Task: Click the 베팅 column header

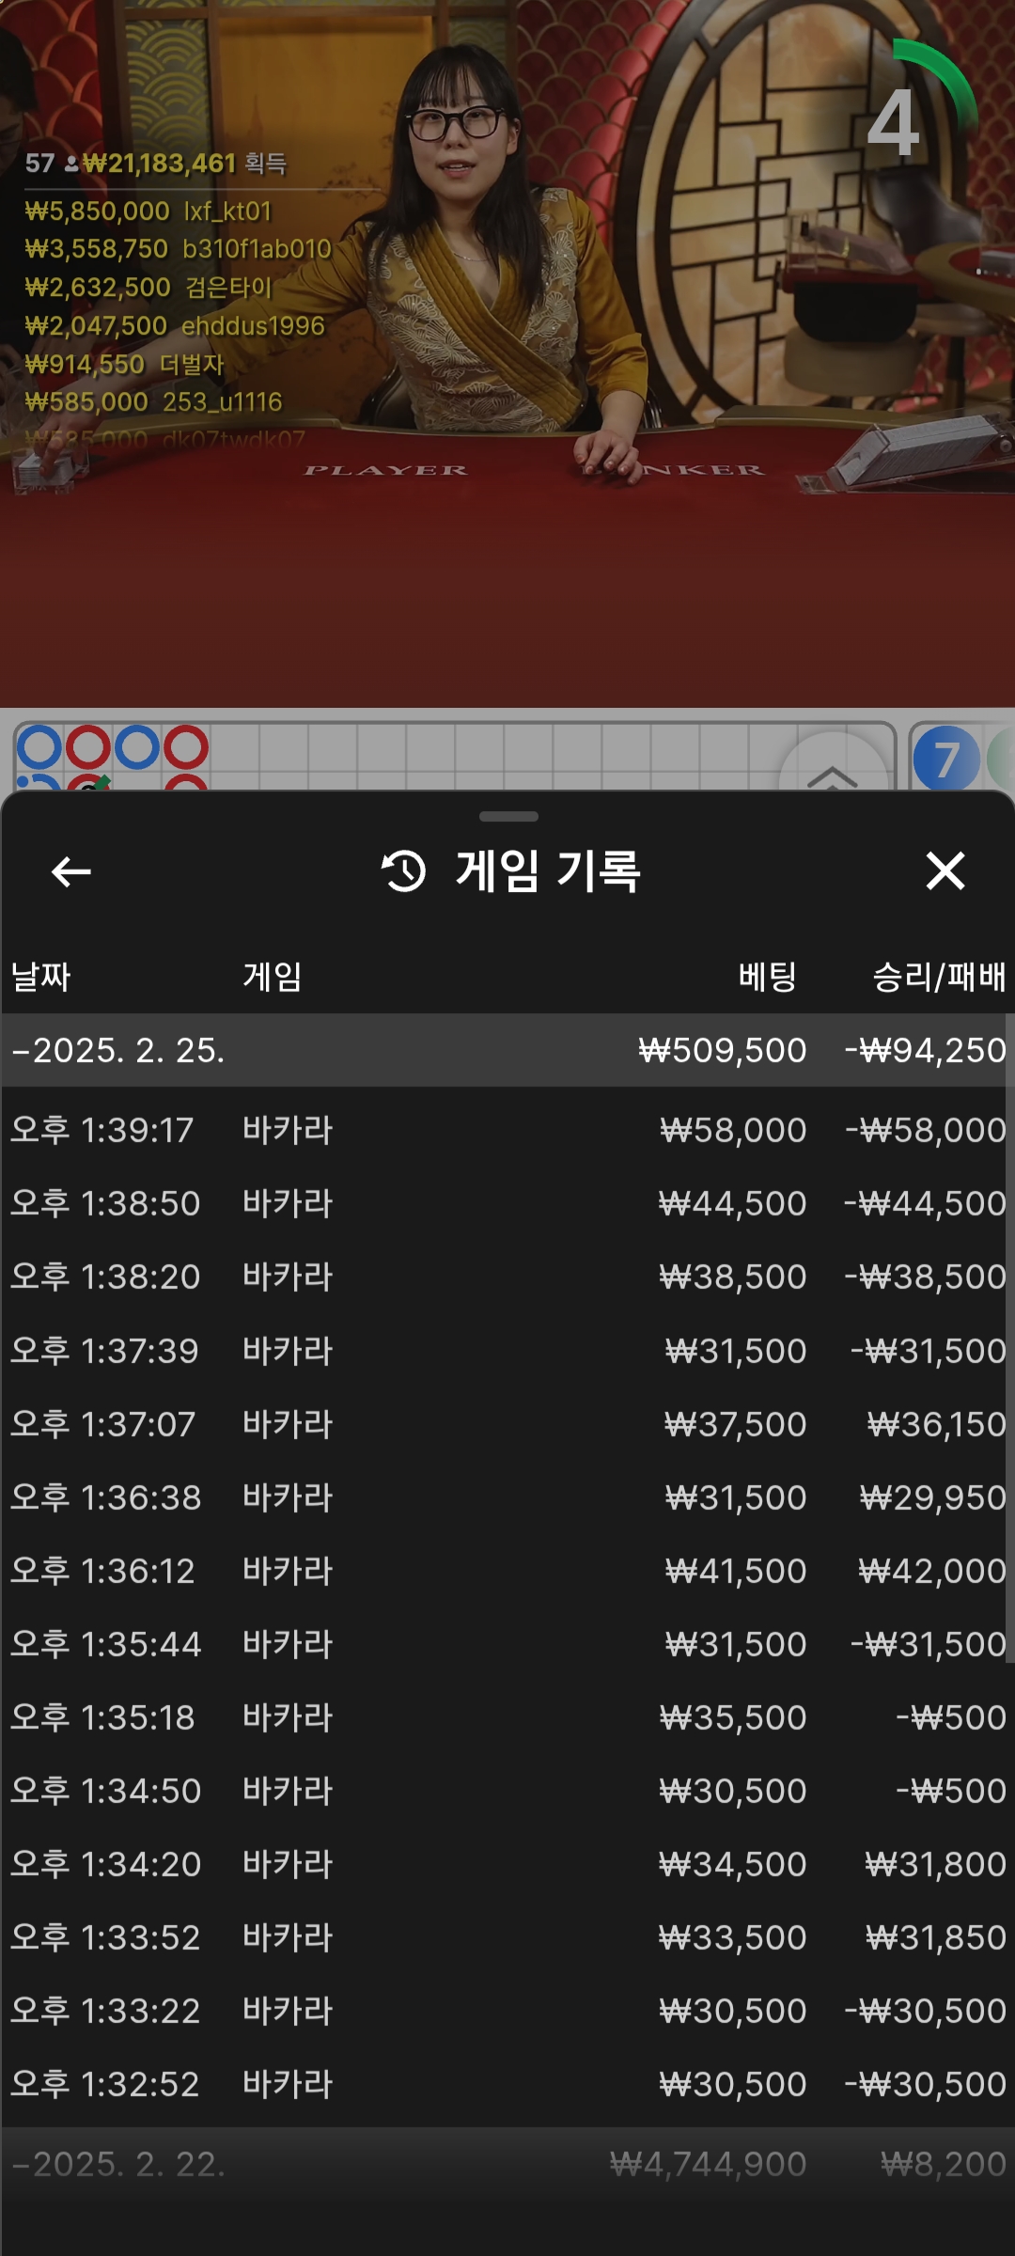Action: point(767,977)
